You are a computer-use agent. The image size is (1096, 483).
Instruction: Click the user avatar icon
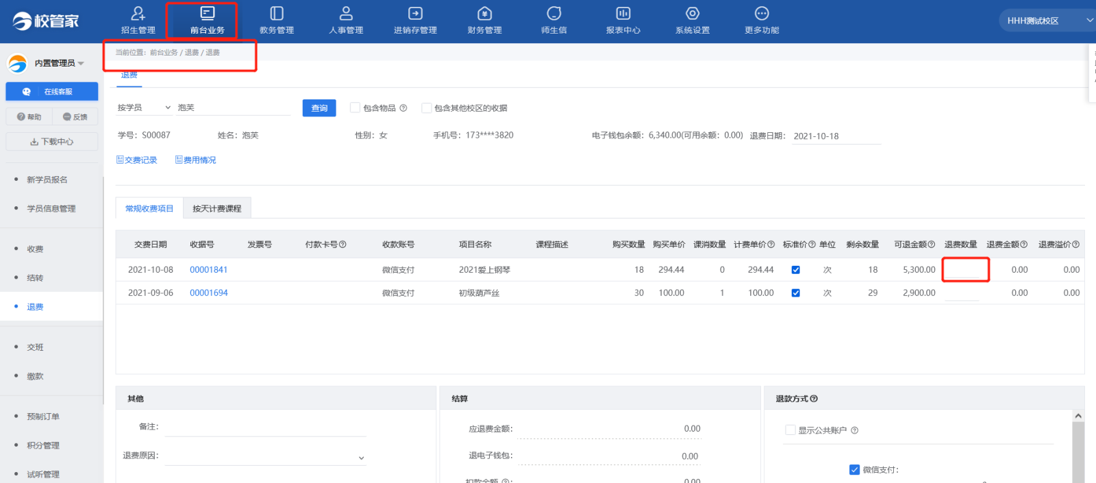(17, 63)
